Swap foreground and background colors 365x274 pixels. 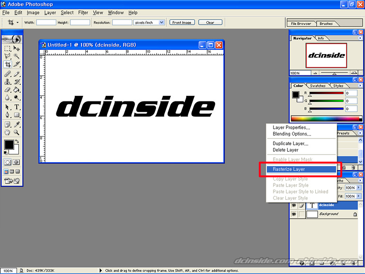pyautogui.click(x=17, y=141)
